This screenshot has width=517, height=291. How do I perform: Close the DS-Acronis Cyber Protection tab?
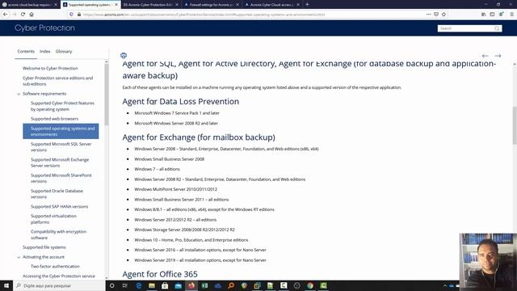click(x=177, y=5)
